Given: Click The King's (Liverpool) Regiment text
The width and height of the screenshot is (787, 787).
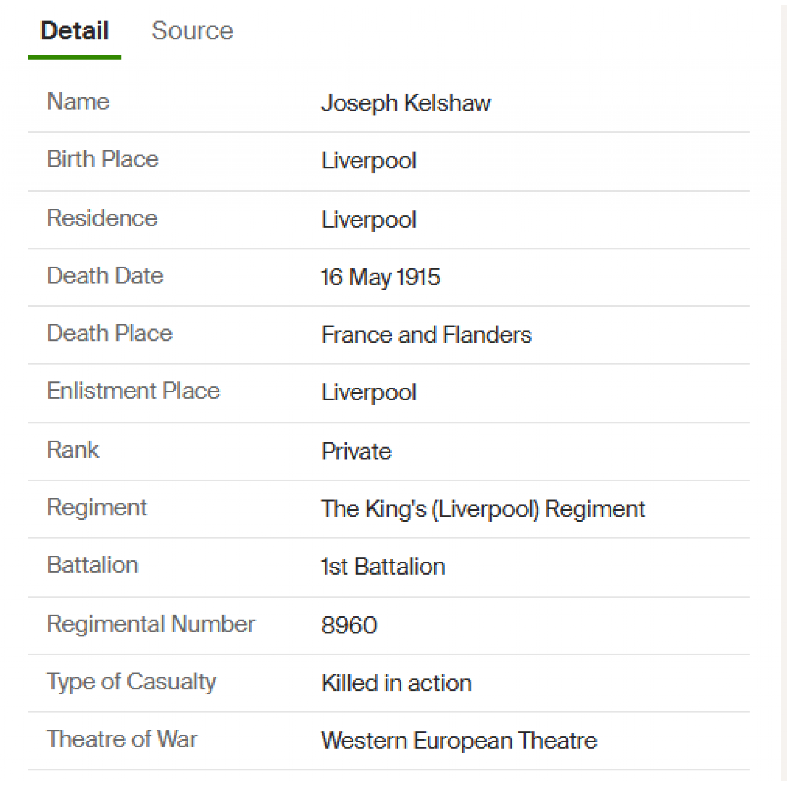Looking at the screenshot, I should (x=483, y=509).
